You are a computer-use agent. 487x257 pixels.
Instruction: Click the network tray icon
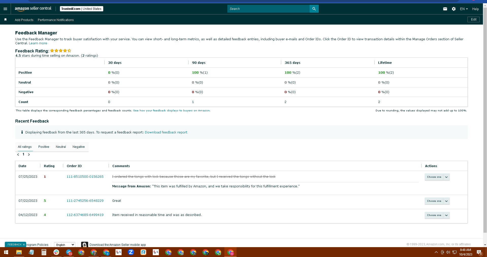454,252
